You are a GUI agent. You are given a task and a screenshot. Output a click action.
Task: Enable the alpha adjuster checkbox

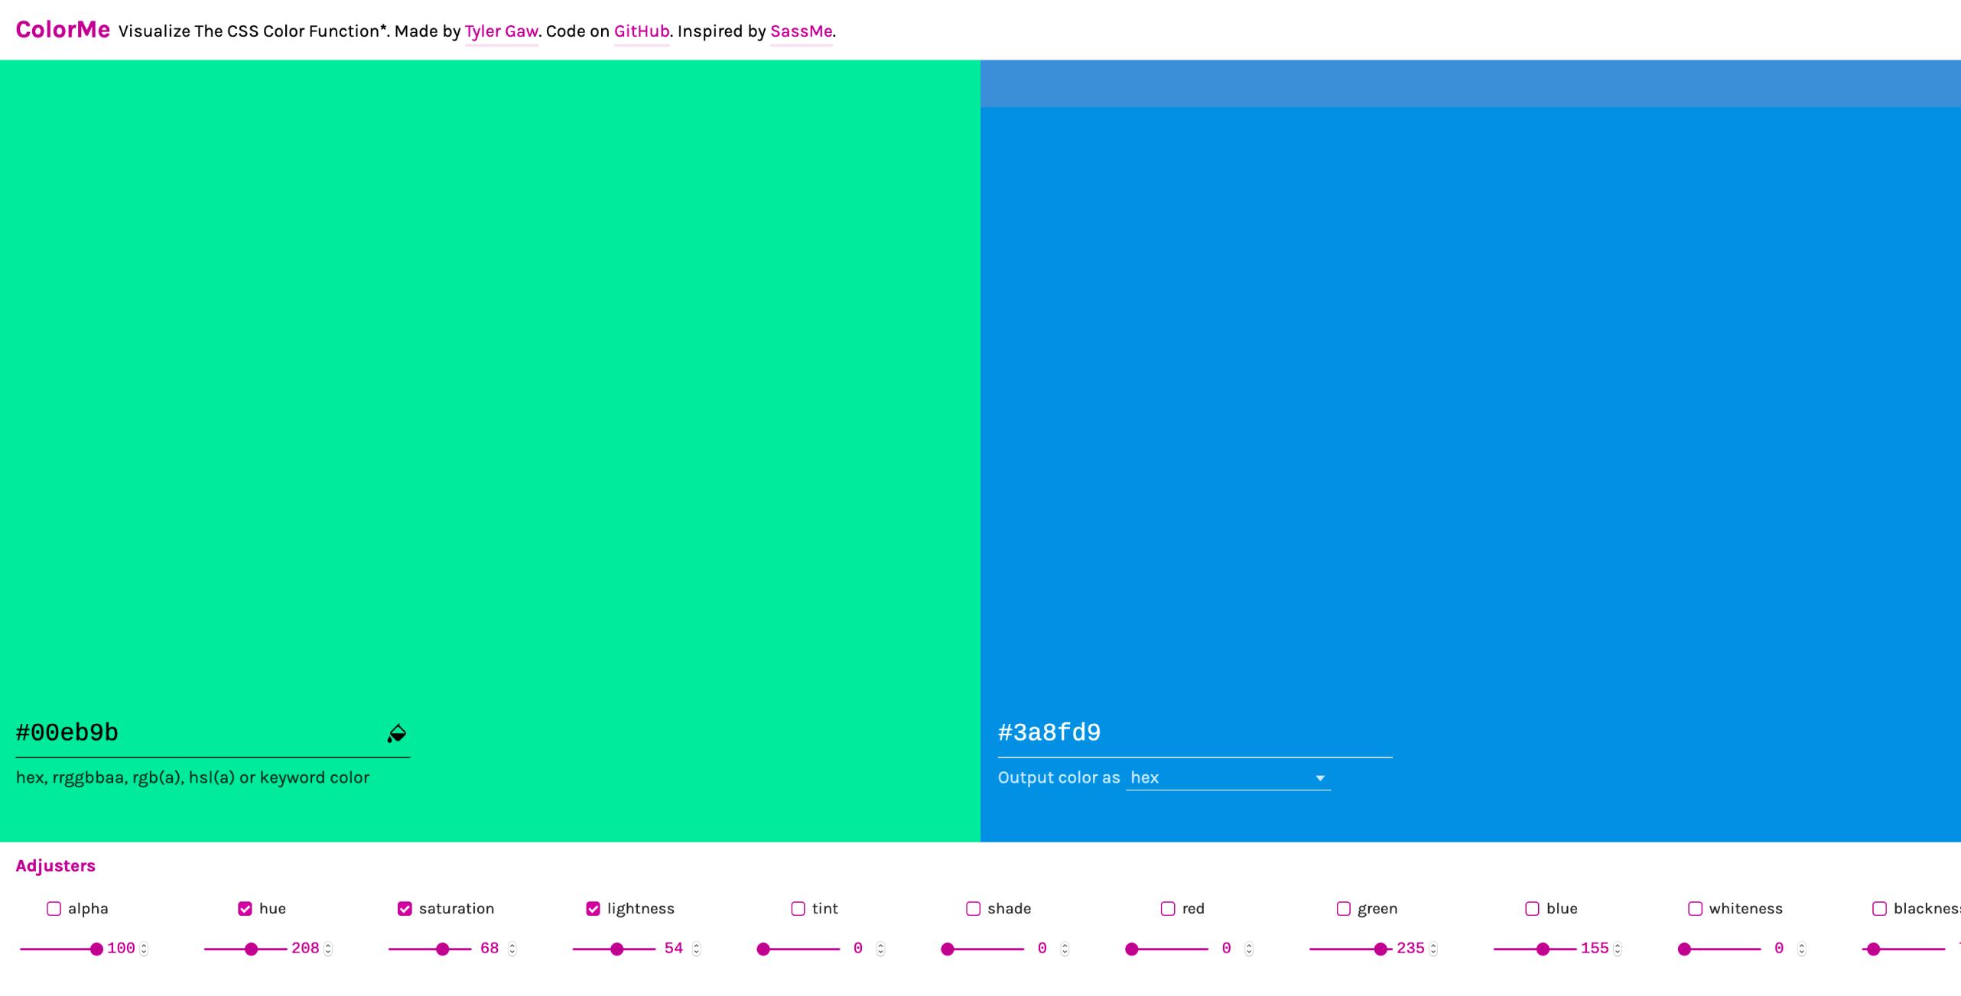(x=54, y=906)
